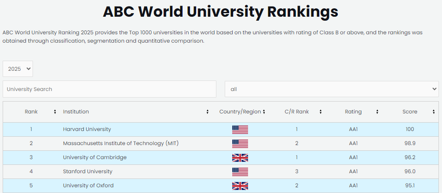Click rank number 5 for Oxford
442x193 pixels.
click(x=31, y=186)
